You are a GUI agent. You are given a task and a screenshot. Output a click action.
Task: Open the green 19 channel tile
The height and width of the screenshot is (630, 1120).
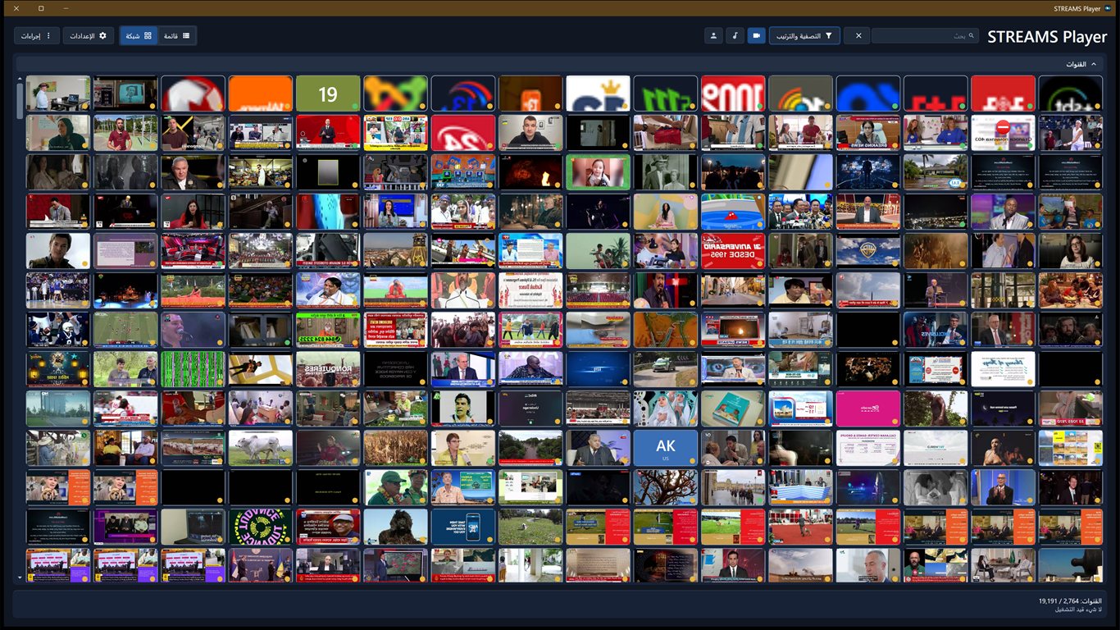tap(328, 94)
